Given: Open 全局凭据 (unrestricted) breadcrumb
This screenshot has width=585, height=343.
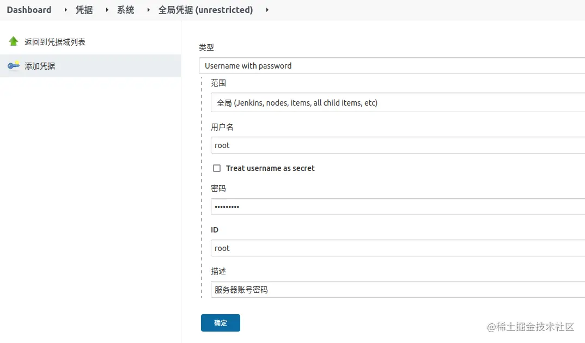Looking at the screenshot, I should coord(205,10).
